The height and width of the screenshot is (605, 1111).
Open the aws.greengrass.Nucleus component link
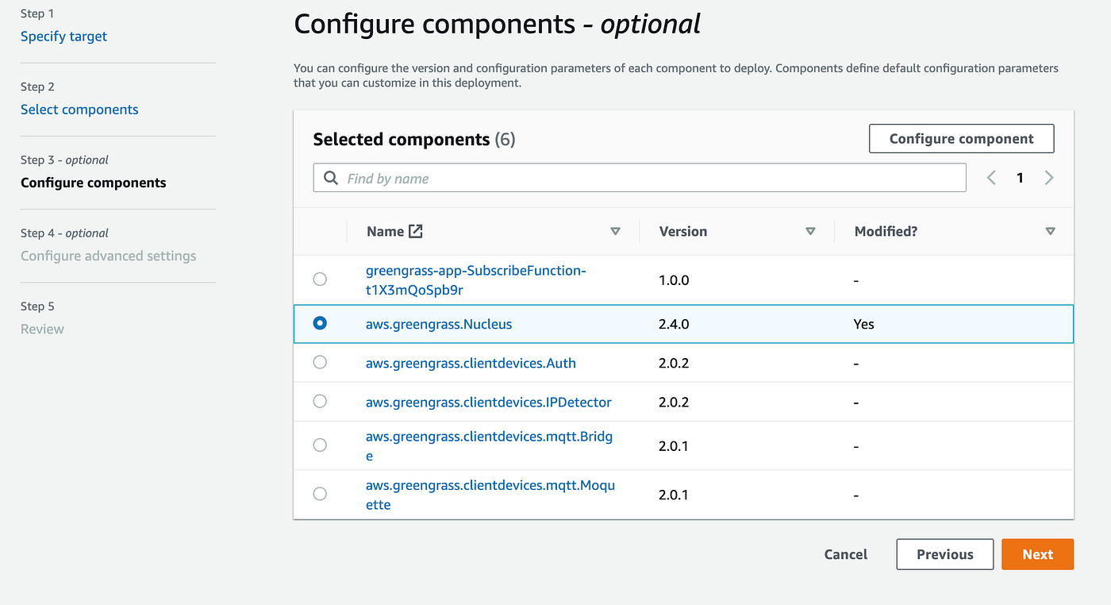pyautogui.click(x=437, y=323)
